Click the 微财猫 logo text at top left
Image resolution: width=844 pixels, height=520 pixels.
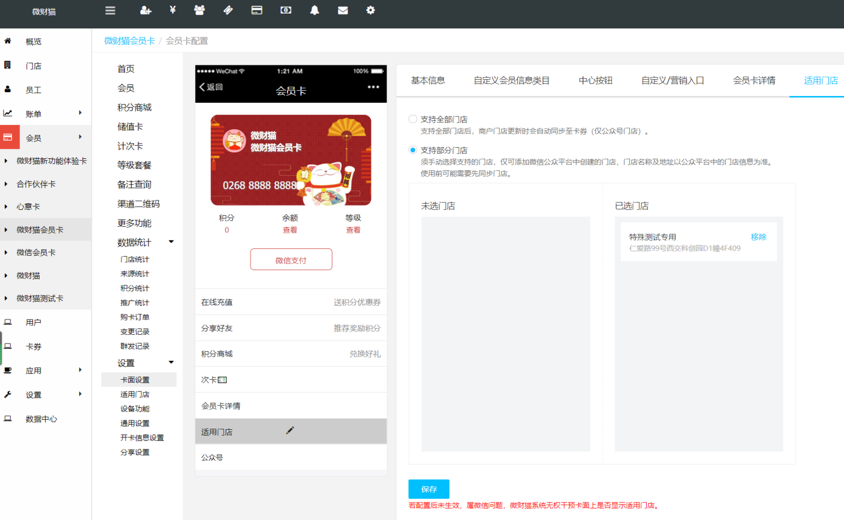coord(44,12)
